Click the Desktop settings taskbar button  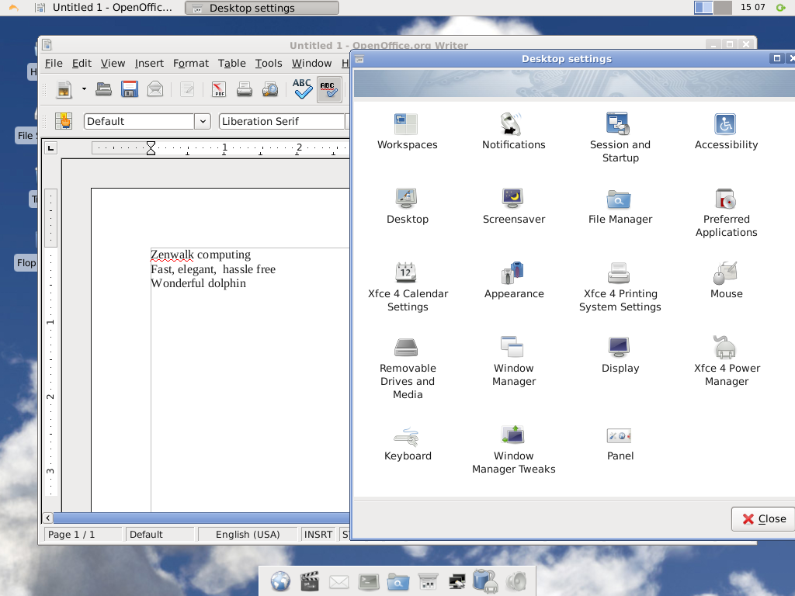click(262, 8)
